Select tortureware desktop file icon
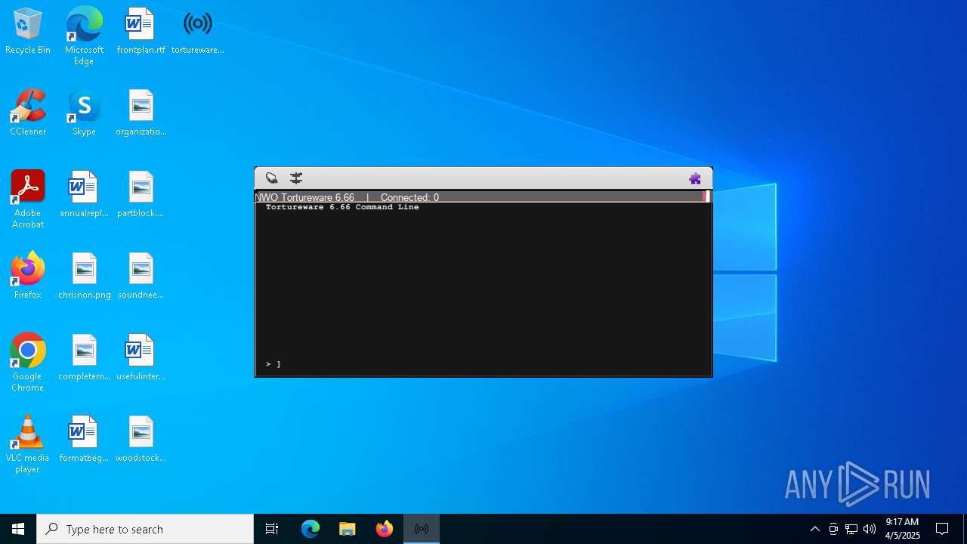Image resolution: width=967 pixels, height=544 pixels. 197,31
